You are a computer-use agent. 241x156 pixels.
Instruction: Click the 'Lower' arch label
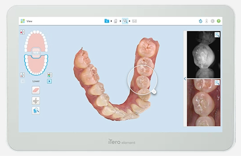36,81
